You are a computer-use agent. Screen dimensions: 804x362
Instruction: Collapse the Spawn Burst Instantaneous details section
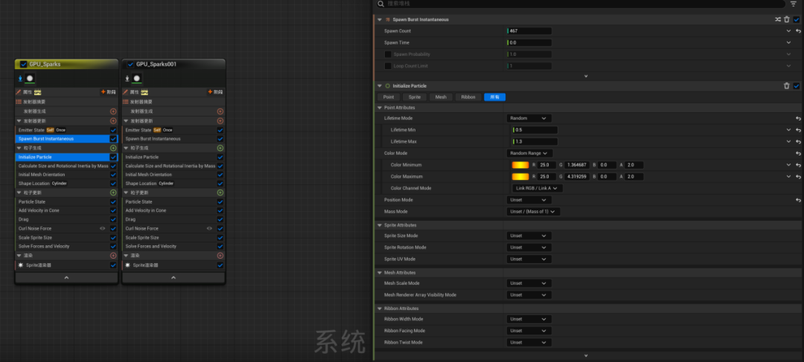[x=380, y=19]
